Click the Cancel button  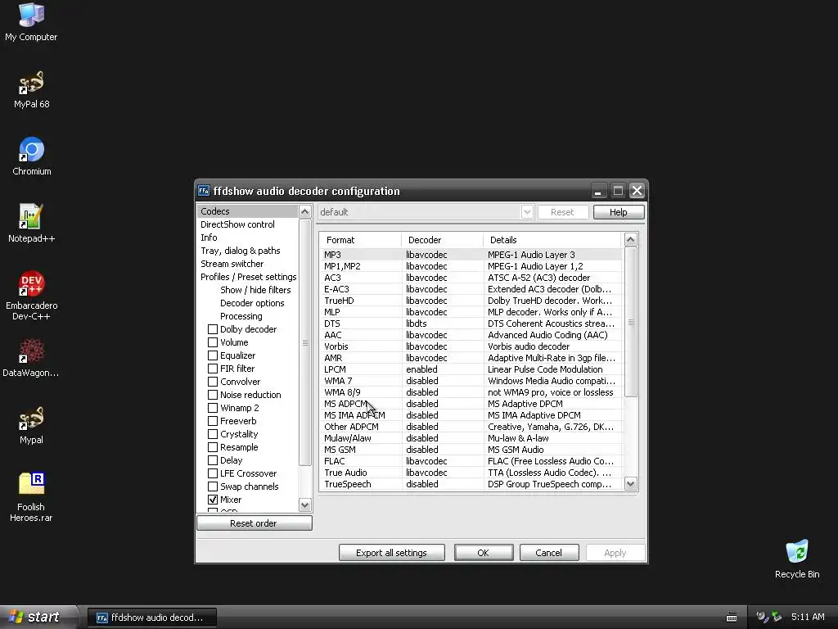point(549,553)
